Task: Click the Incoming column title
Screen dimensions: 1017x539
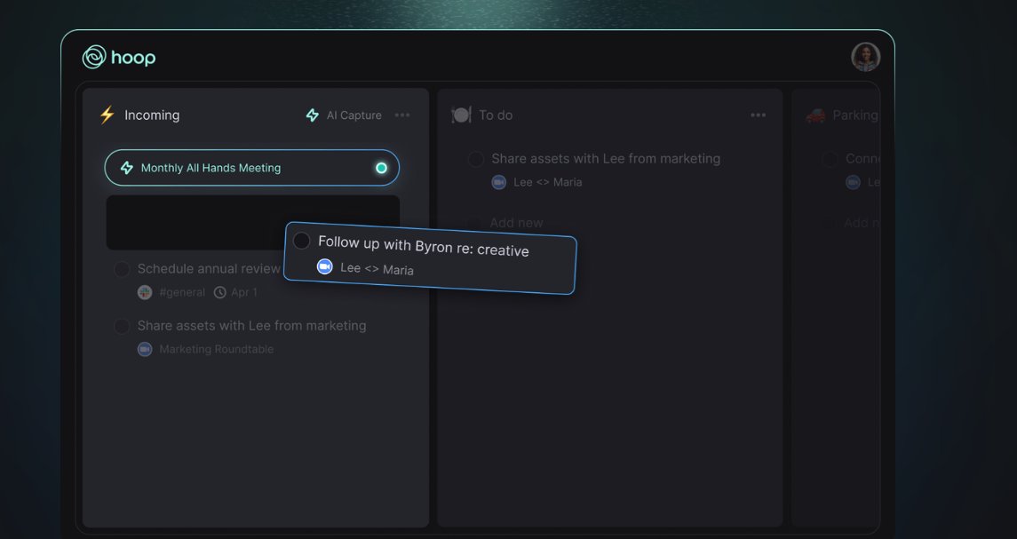Action: (152, 115)
